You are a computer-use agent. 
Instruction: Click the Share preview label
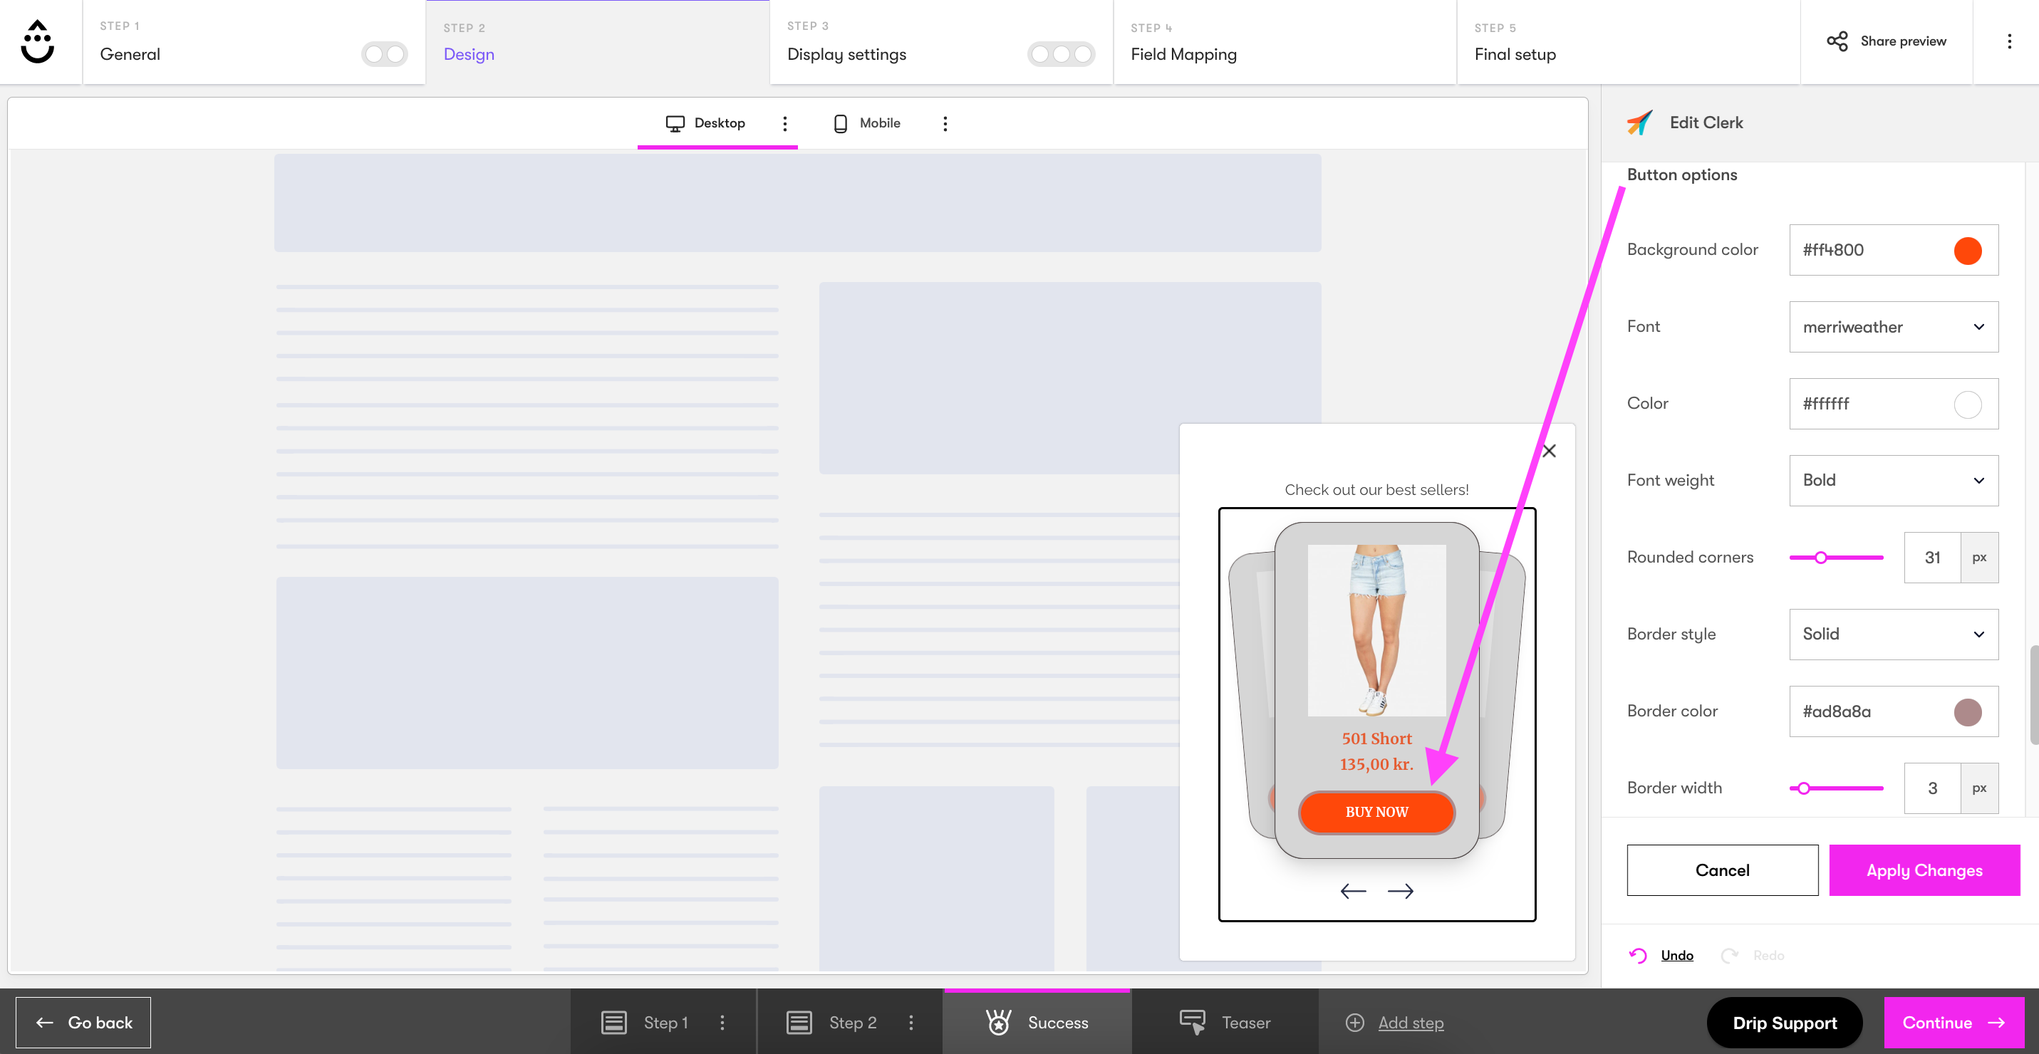click(x=1903, y=41)
